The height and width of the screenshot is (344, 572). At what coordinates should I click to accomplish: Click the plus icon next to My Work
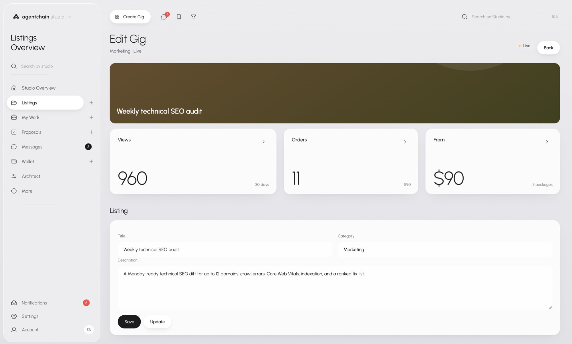(x=91, y=117)
